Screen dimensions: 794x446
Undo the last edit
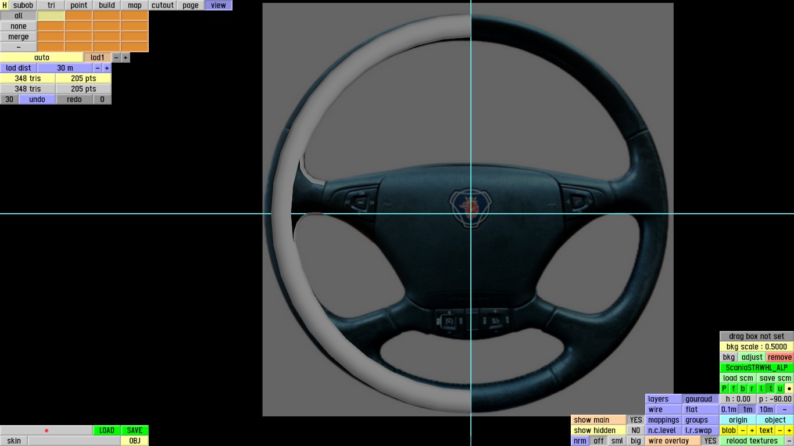[x=37, y=99]
